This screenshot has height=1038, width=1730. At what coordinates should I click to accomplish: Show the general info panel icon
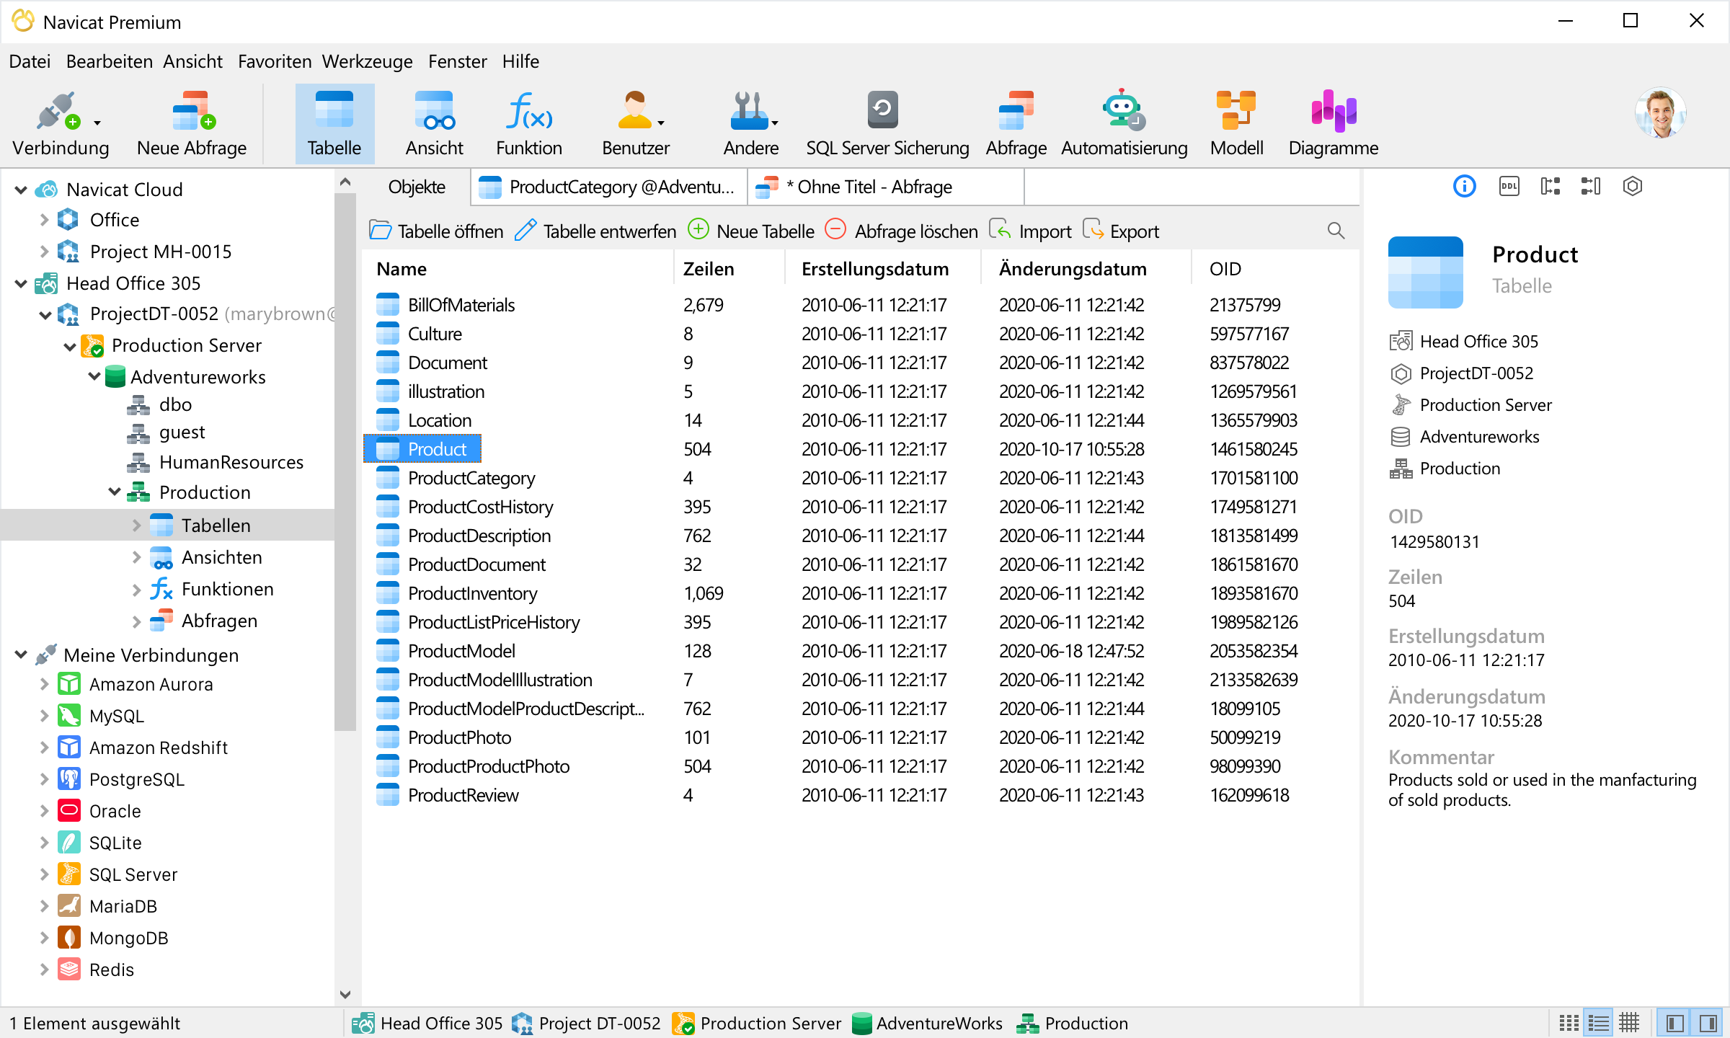pos(1464,187)
